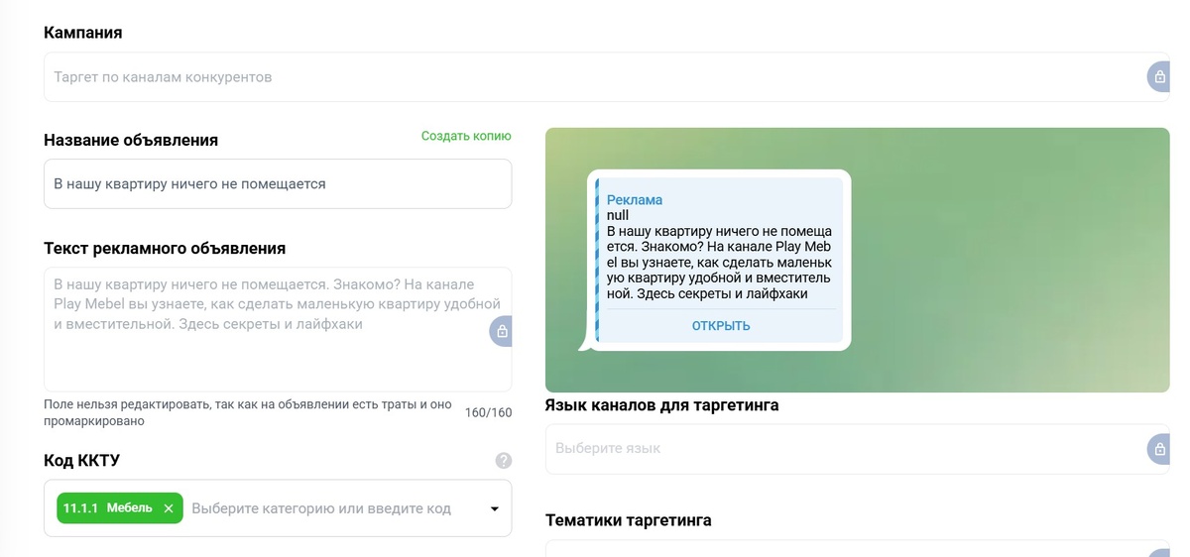This screenshot has width=1190, height=557.
Task: Click the null line in the ad preview
Action: pos(618,215)
